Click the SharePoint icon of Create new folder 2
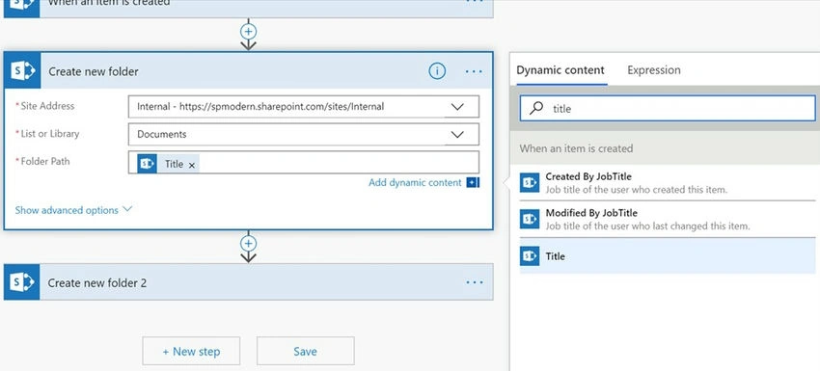 click(x=22, y=282)
